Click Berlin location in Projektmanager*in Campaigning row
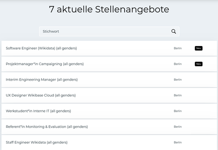The width and height of the screenshot is (218, 150). pos(178,64)
